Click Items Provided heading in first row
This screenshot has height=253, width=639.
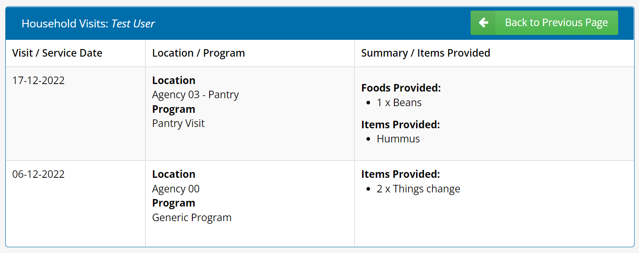coord(400,125)
